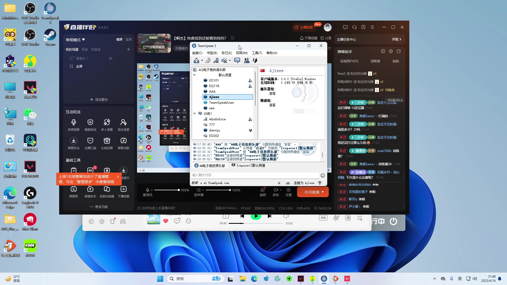Open 福星挑战 interactive tool
Viewport: 507px width, 285px height.
tap(90, 125)
